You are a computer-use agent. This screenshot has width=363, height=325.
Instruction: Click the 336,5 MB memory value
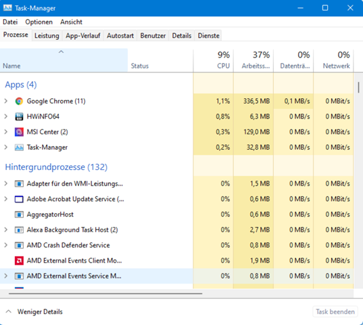click(256, 102)
